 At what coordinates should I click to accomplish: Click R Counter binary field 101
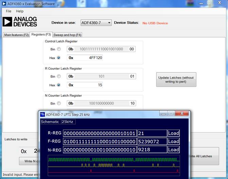(102, 76)
